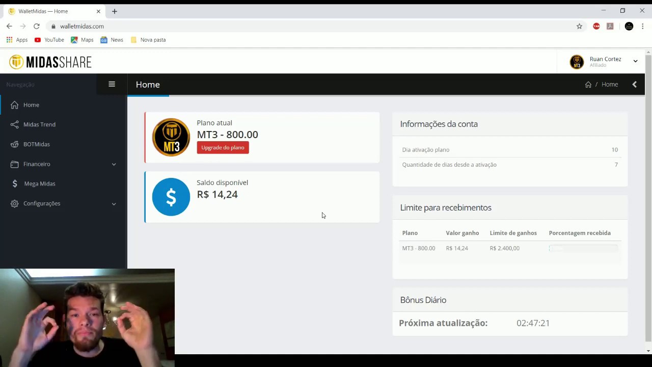The width and height of the screenshot is (652, 367).
Task: Close the WalletMidas tab
Action: pos(98,11)
